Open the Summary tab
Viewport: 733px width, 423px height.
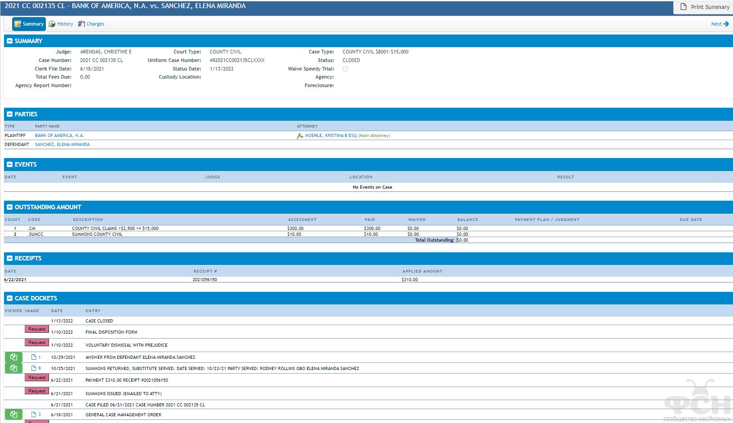point(29,24)
